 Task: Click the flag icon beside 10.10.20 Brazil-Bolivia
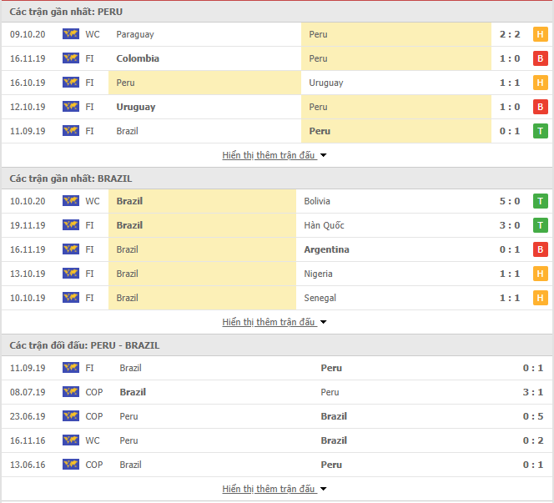71,201
